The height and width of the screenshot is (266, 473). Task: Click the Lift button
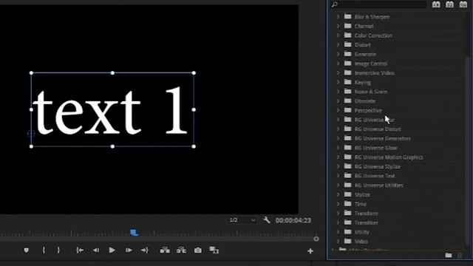point(165,250)
